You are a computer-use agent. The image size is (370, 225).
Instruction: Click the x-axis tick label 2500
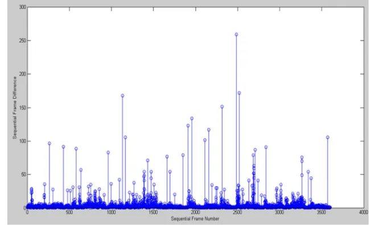click(x=237, y=213)
